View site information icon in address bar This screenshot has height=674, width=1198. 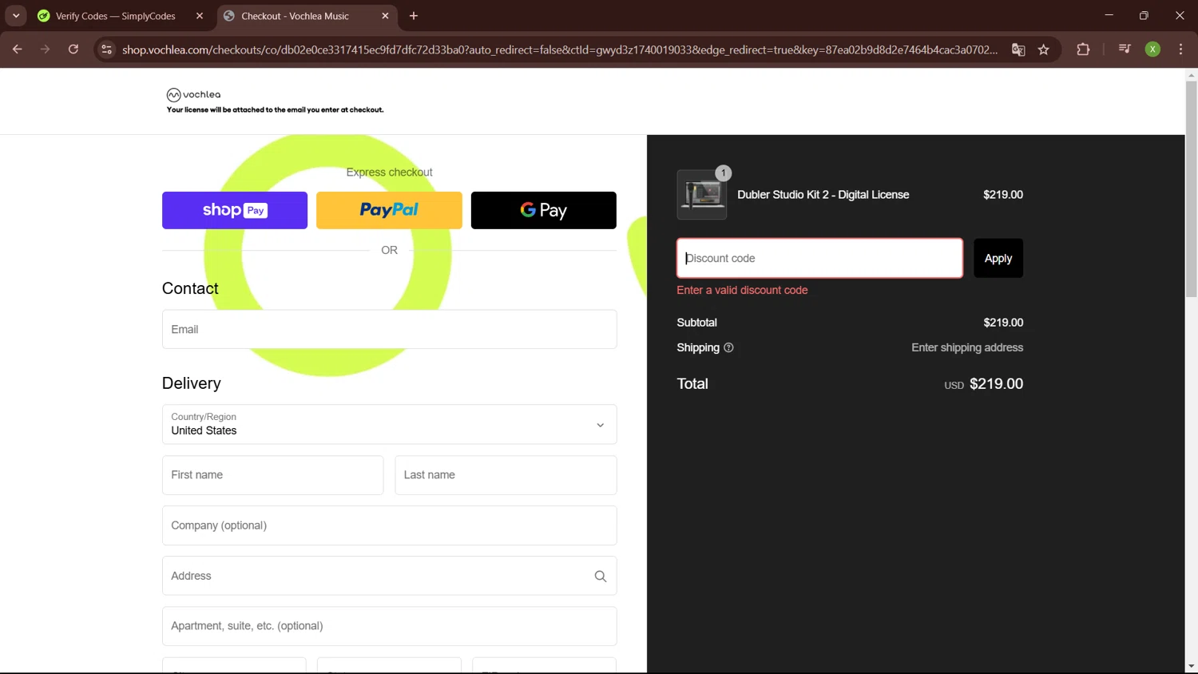(106, 50)
